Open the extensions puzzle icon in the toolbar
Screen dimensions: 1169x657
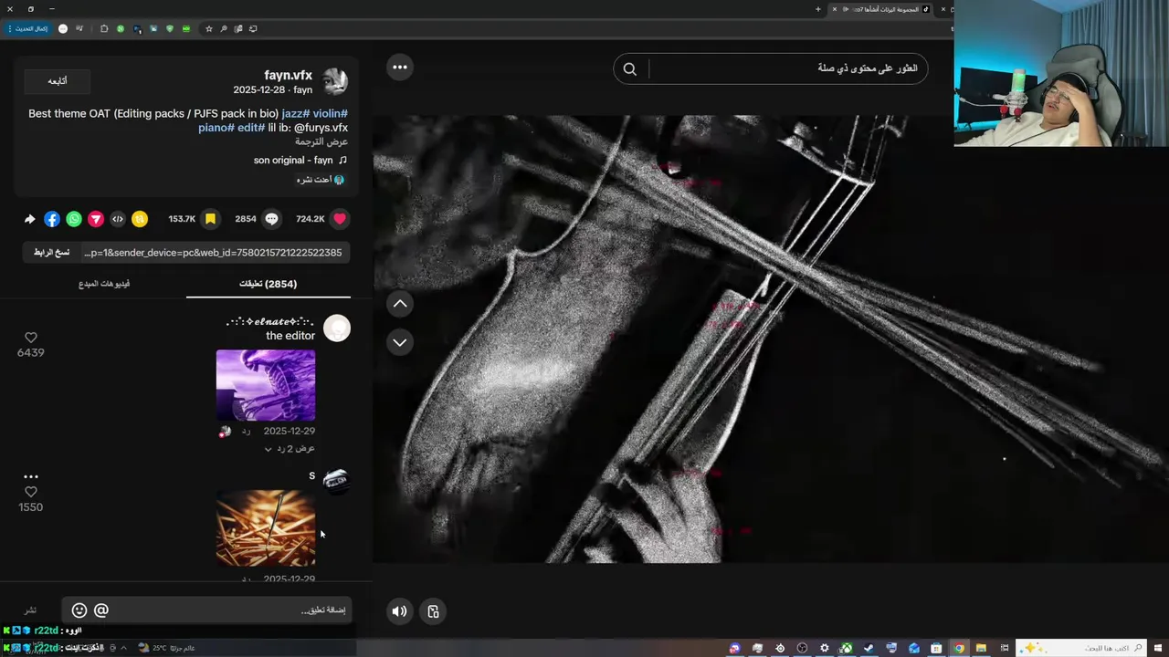(103, 28)
